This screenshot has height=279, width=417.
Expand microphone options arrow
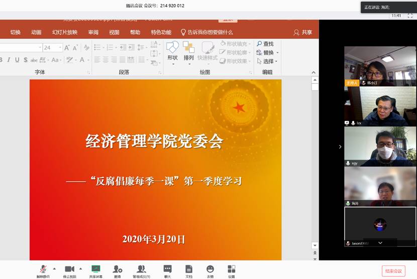pos(54,268)
